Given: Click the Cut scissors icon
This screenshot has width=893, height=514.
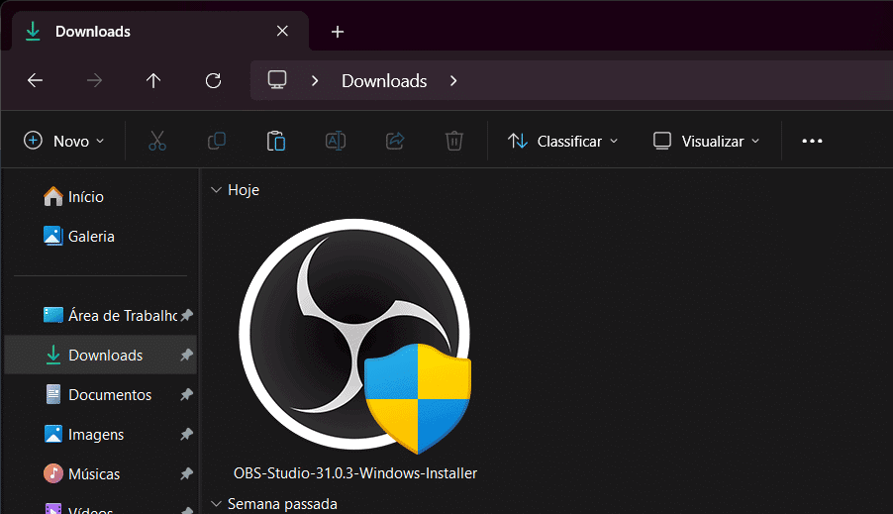Looking at the screenshot, I should (x=157, y=141).
